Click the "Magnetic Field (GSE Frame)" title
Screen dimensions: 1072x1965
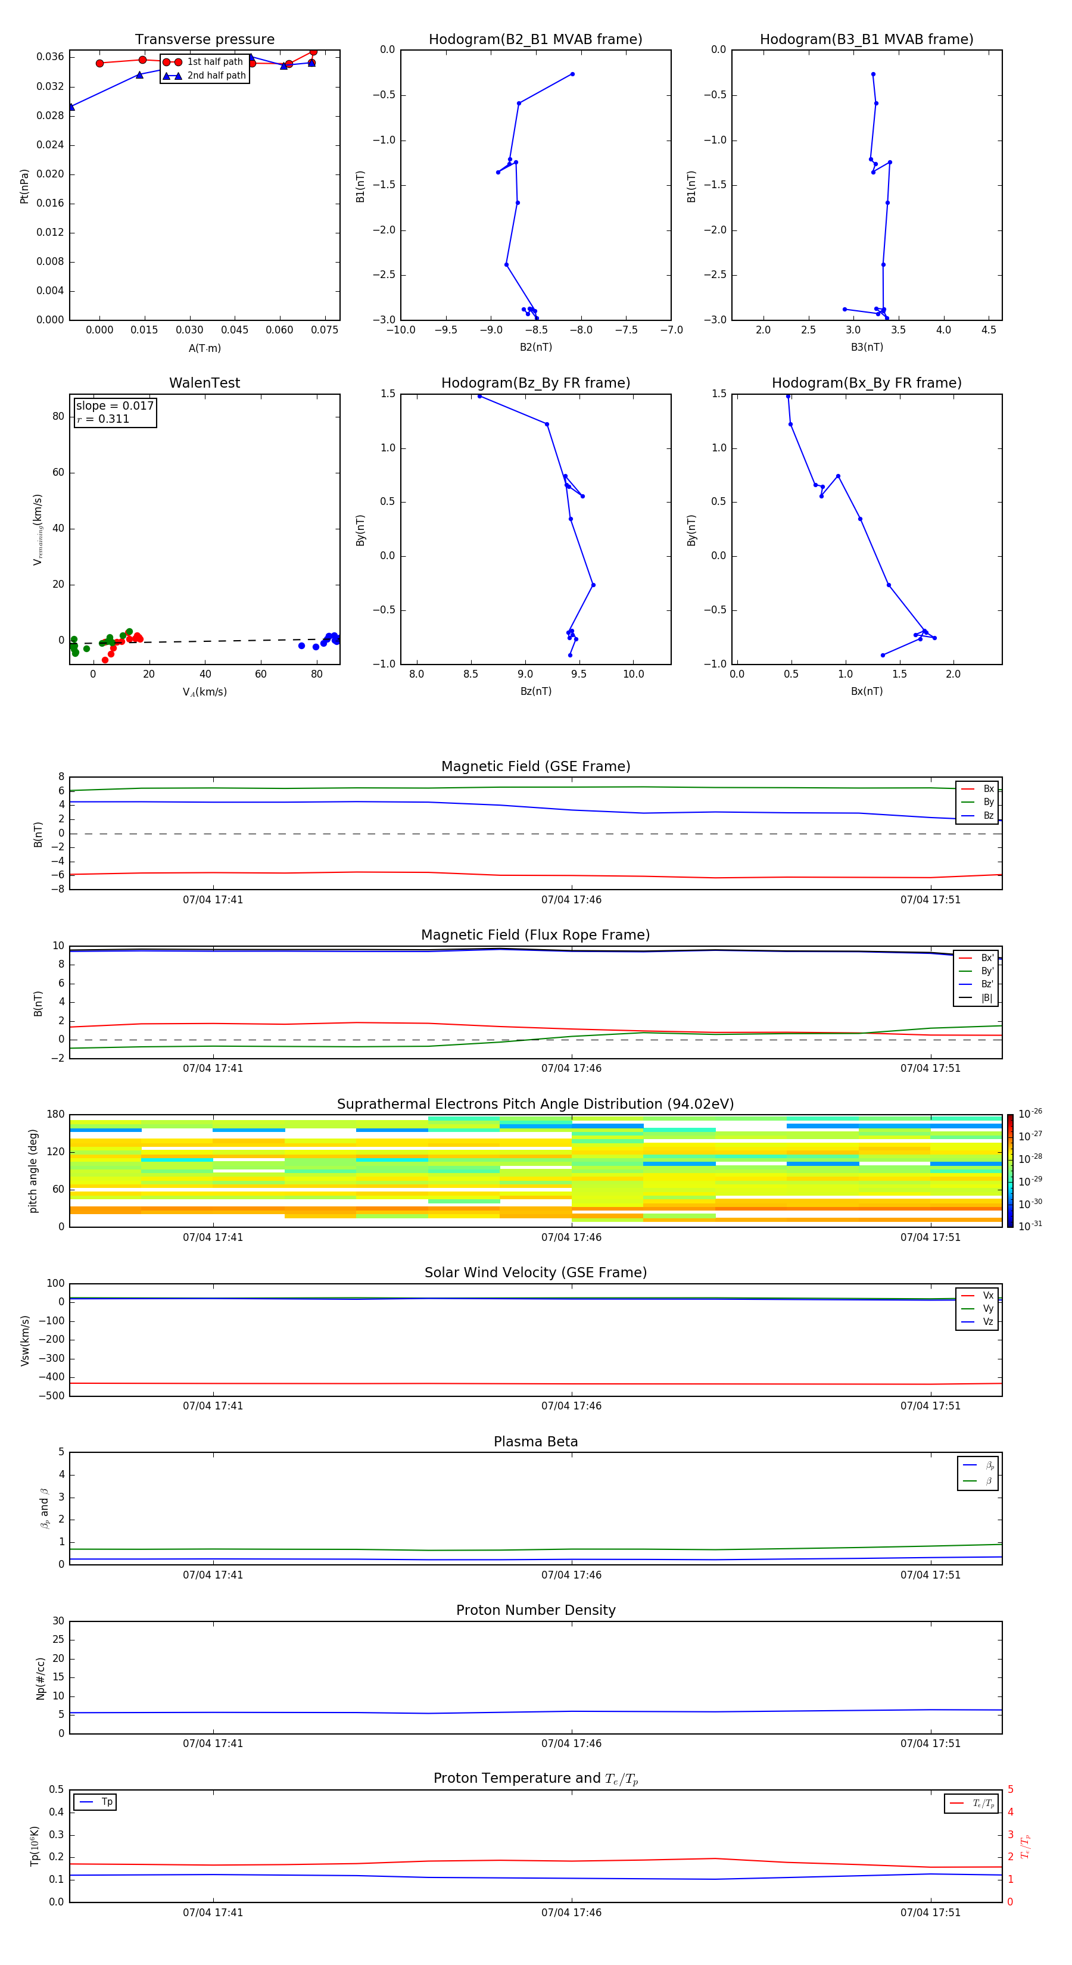535,766
